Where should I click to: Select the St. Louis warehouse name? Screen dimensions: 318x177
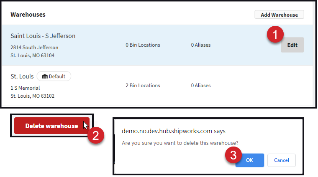[x=22, y=76]
